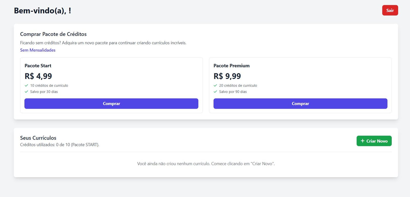Click the checkmark beside "10 créditos de currículo"
Image resolution: width=410 pixels, height=197 pixels.
pos(26,85)
